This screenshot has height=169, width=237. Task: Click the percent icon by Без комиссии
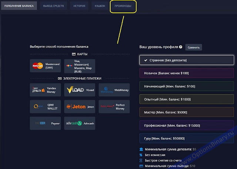click(141, 155)
